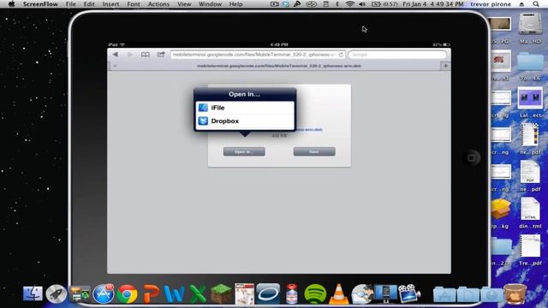
Task: Launch PowerPoint orange P dock icon
Action: [x=151, y=293]
